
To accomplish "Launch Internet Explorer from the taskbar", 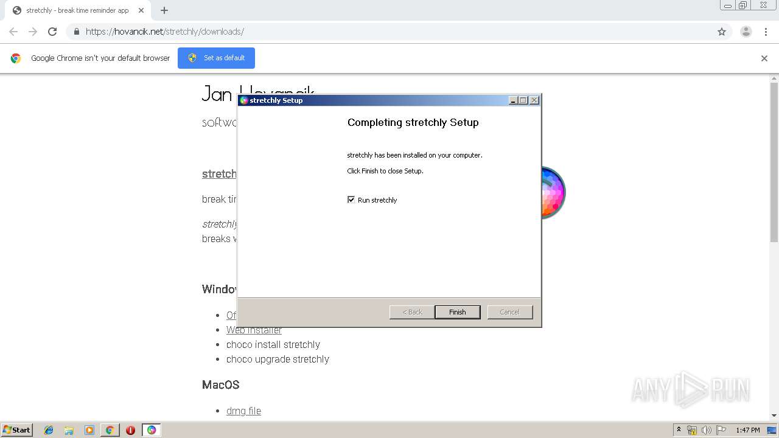I will coord(49,430).
